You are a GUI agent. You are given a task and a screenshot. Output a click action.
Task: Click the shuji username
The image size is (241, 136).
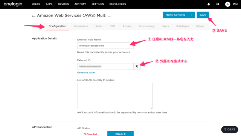[x=235, y=4]
